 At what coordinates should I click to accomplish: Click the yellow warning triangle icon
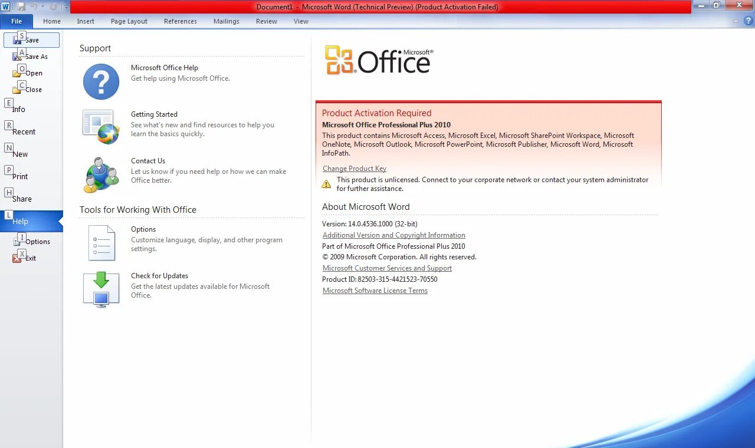tap(326, 184)
